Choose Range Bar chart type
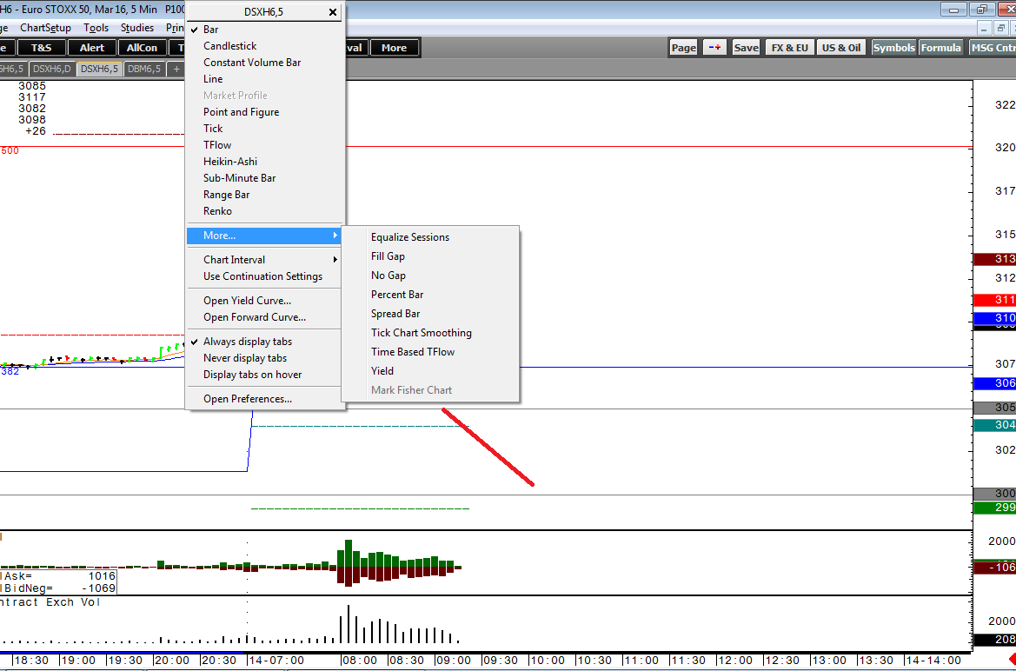The width and height of the screenshot is (1016, 671). tap(226, 195)
